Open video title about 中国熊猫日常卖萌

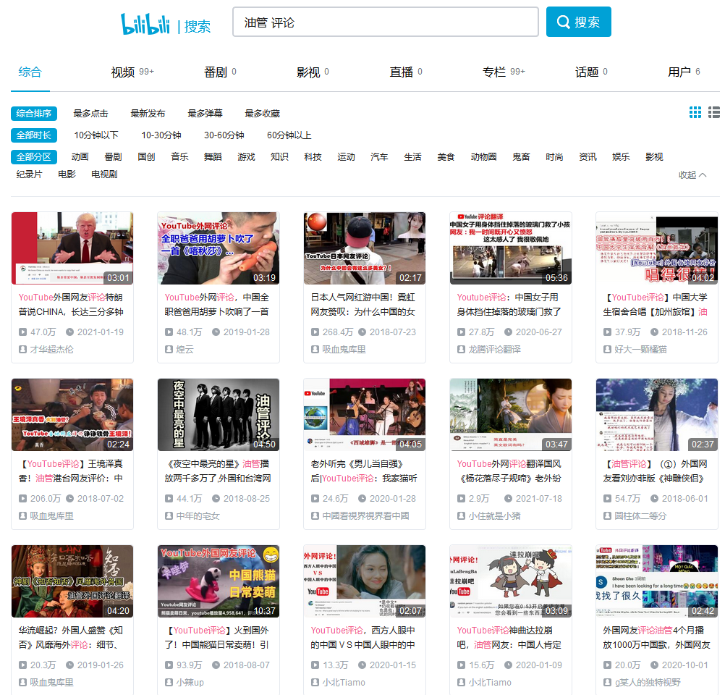[x=218, y=637]
